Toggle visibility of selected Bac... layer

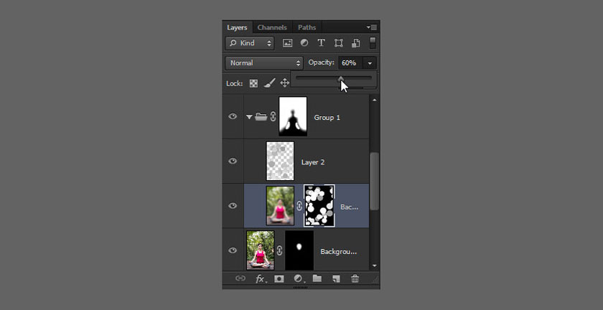pyautogui.click(x=233, y=205)
